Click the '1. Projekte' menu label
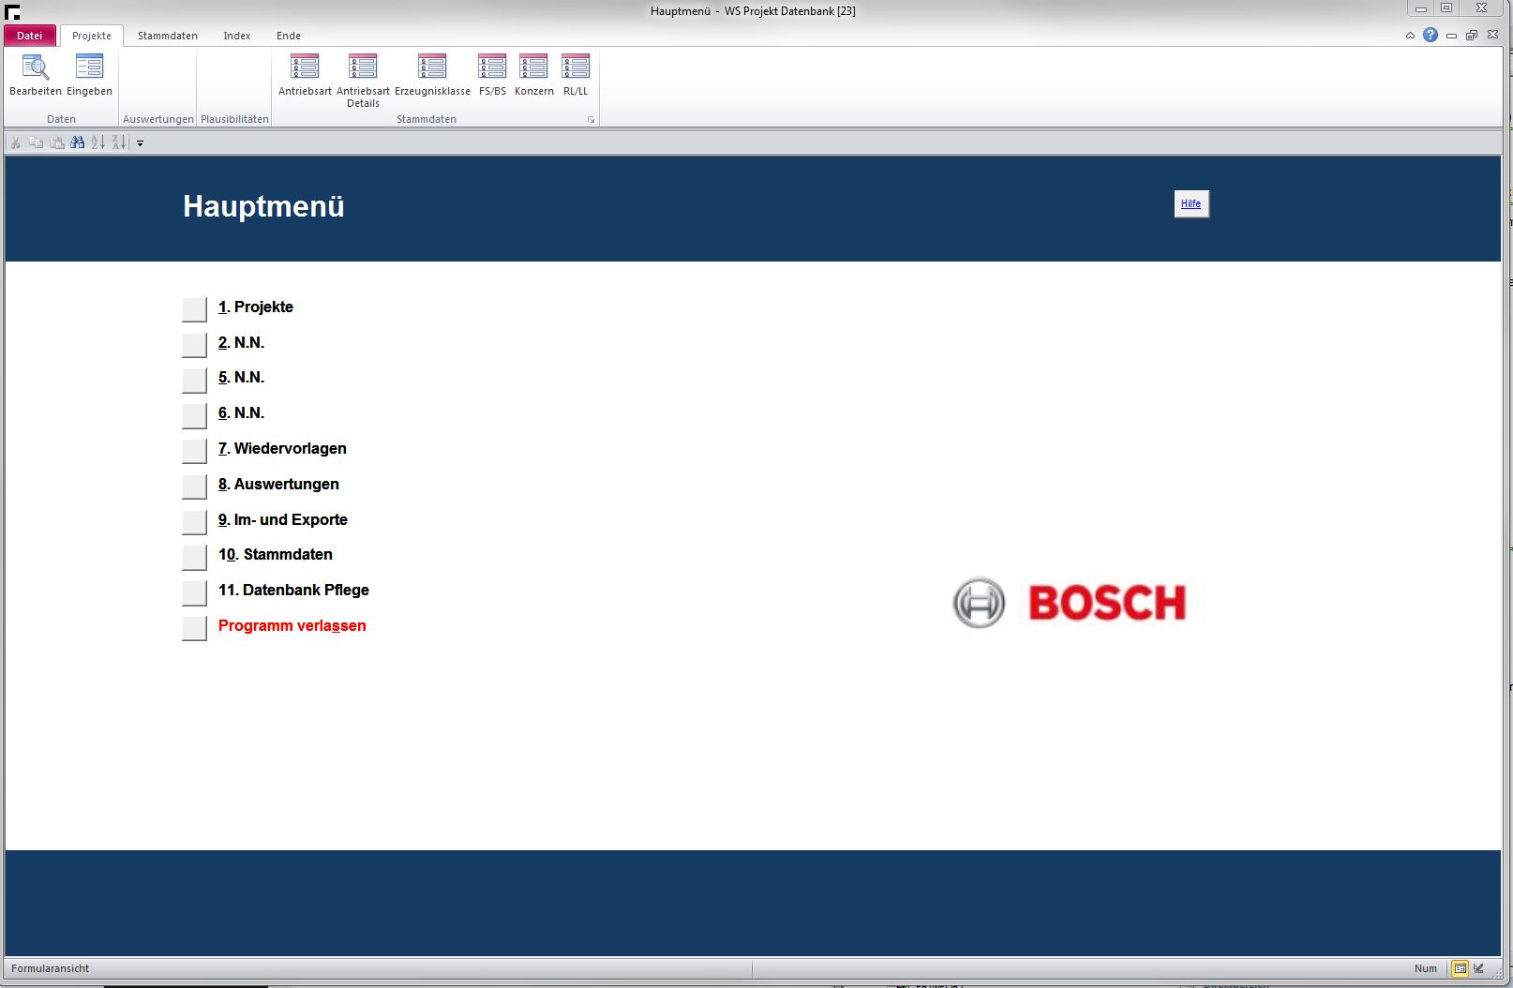This screenshot has height=988, width=1513. (256, 307)
